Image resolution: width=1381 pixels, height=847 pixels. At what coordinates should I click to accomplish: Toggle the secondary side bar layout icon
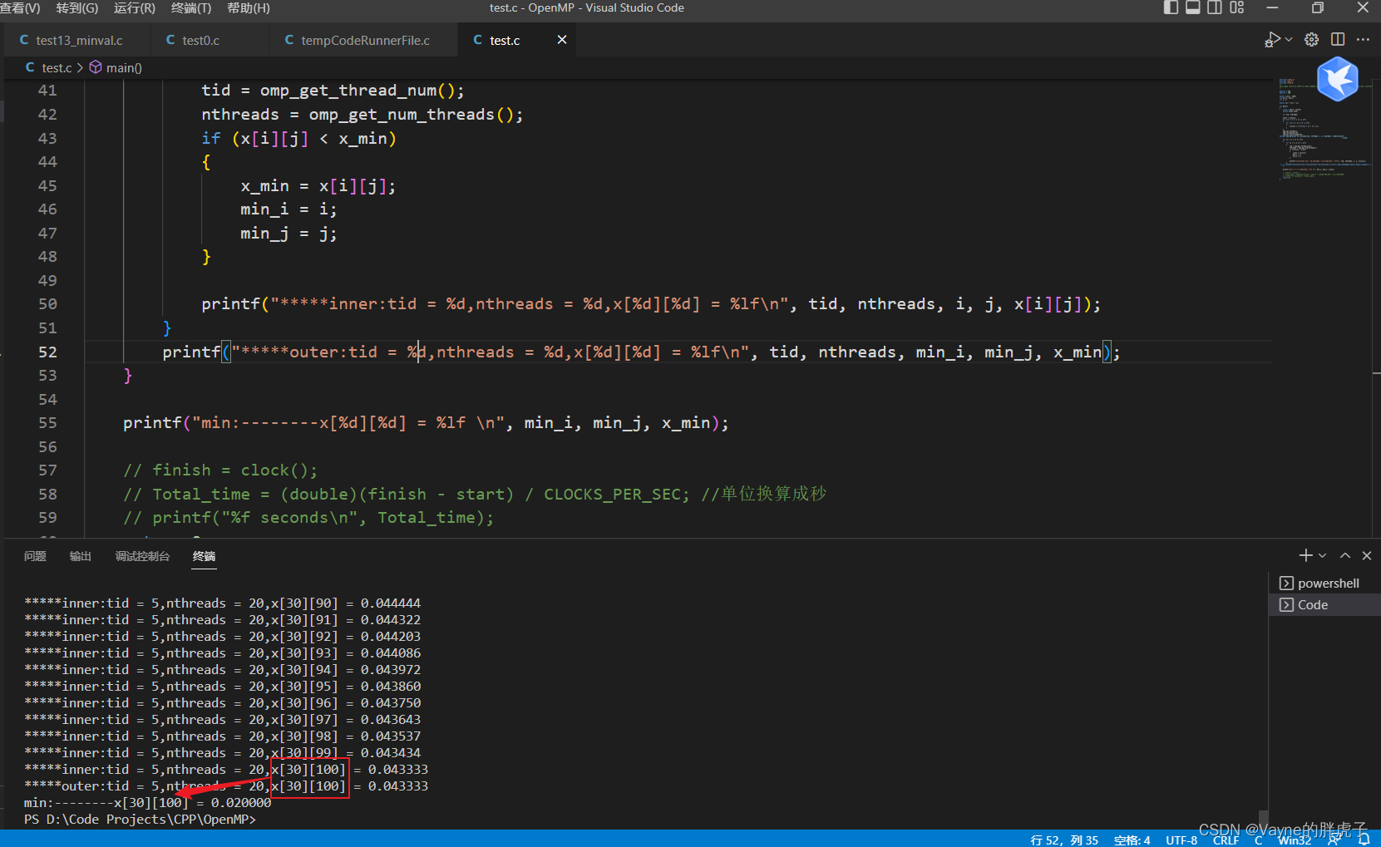[x=1215, y=7]
